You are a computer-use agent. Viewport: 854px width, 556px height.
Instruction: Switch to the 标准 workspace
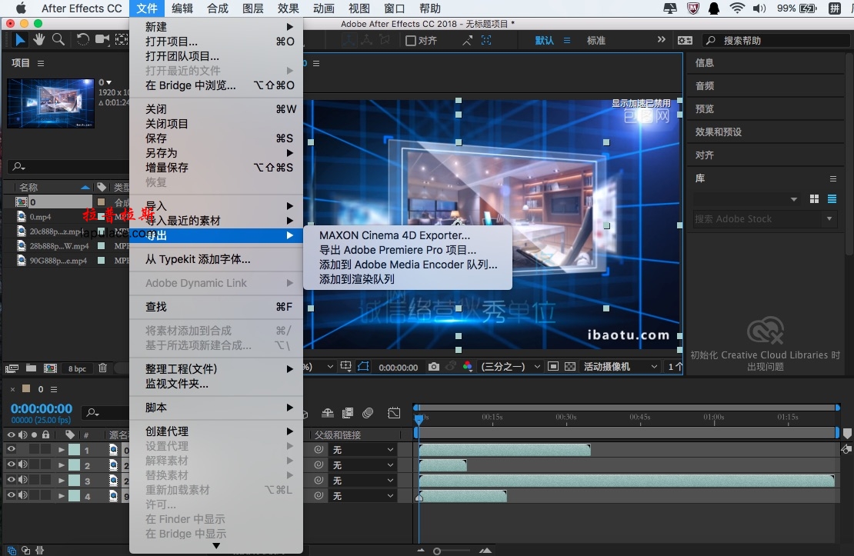pyautogui.click(x=595, y=40)
